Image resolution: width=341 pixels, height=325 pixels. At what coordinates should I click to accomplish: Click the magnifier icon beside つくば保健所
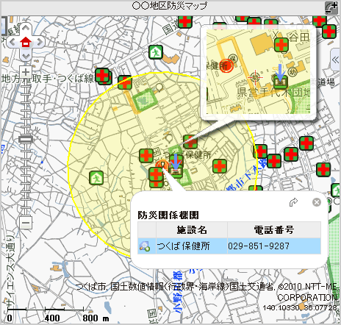[x=145, y=246]
